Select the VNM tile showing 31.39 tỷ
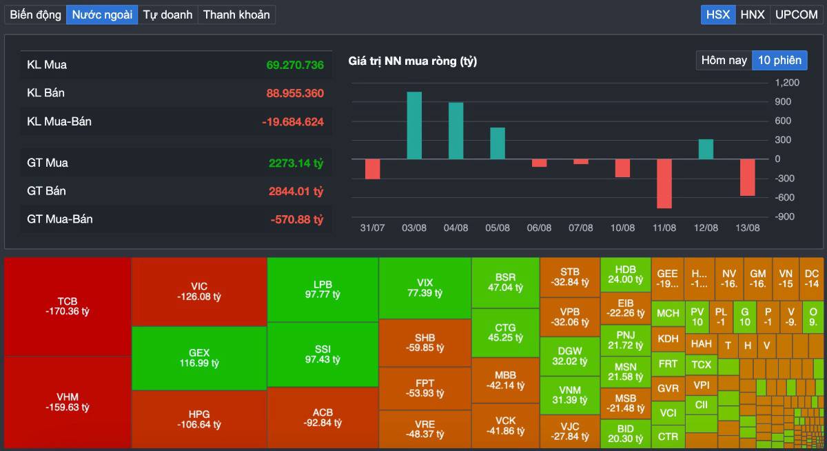The height and width of the screenshot is (451, 827). (570, 394)
